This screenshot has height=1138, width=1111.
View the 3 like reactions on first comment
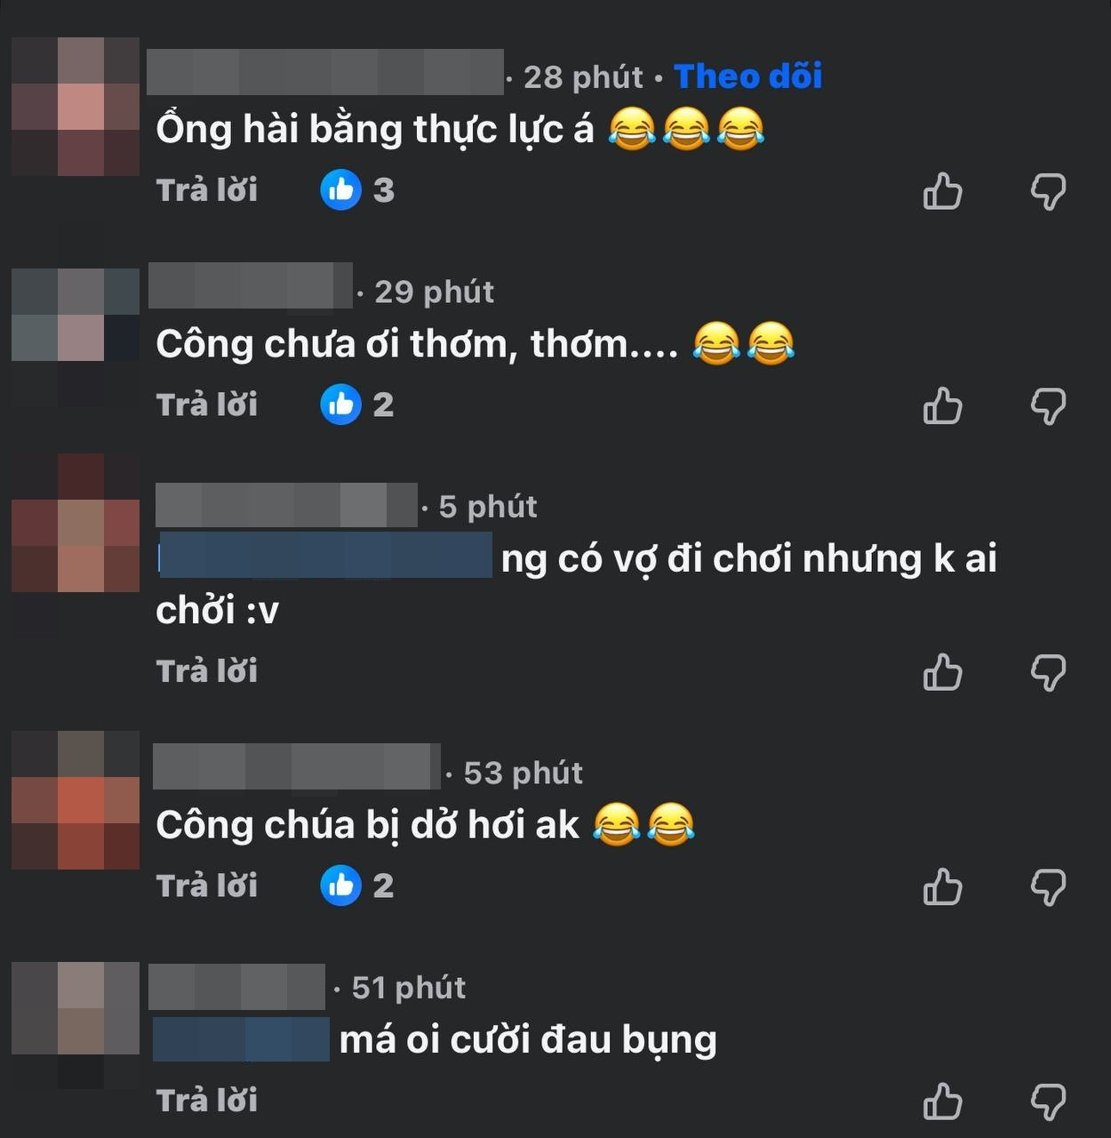357,189
